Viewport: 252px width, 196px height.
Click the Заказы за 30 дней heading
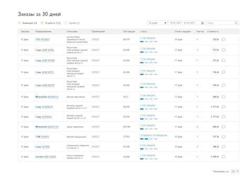click(39, 14)
